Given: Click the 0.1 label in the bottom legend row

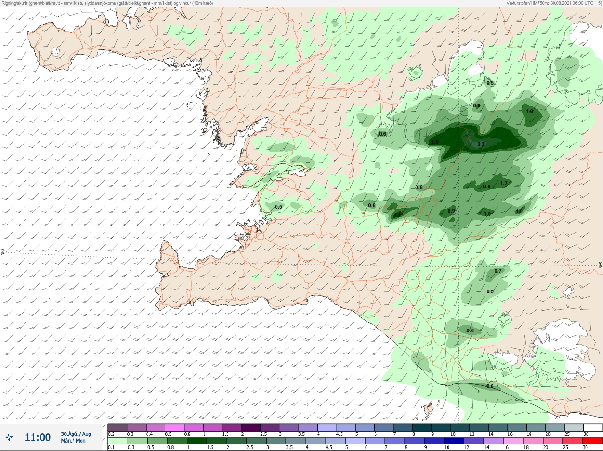Looking at the screenshot, I should [111, 448].
